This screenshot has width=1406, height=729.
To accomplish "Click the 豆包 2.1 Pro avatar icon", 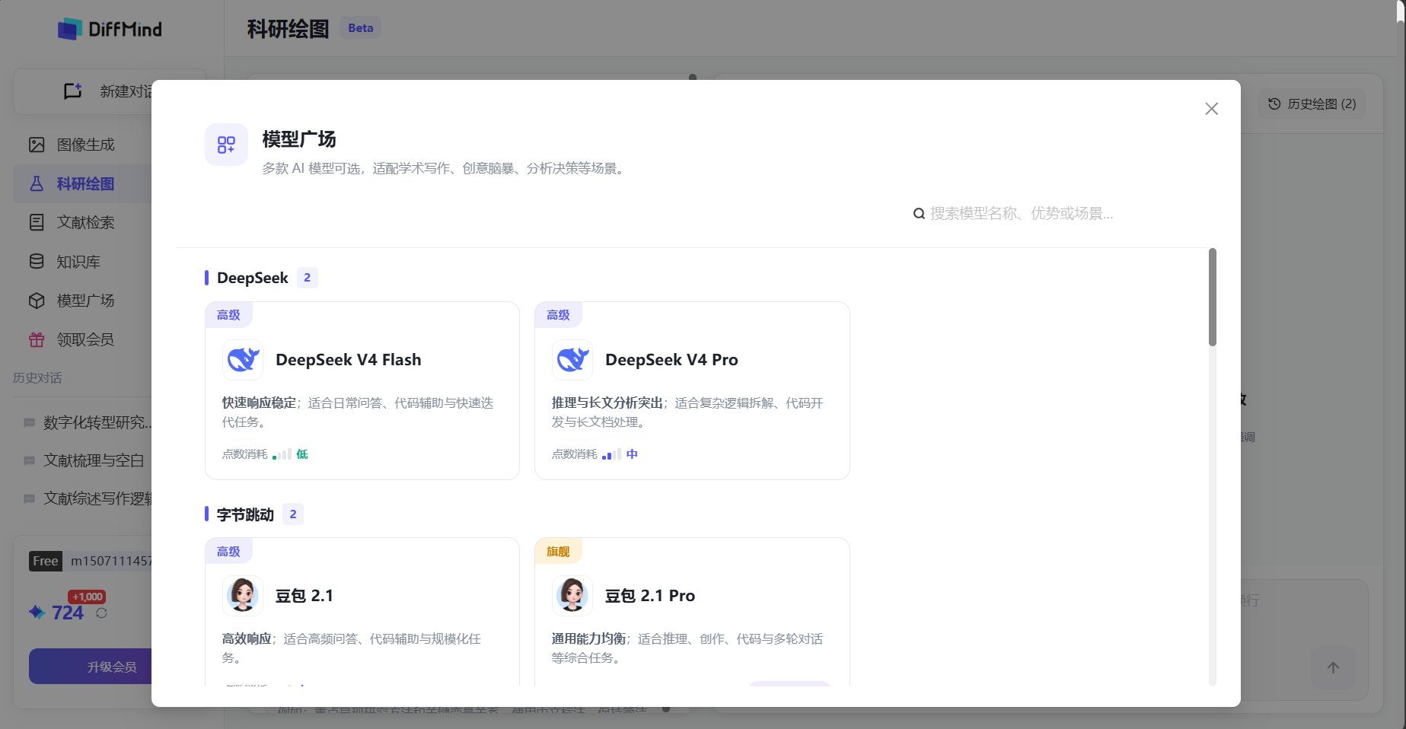I will [572, 595].
